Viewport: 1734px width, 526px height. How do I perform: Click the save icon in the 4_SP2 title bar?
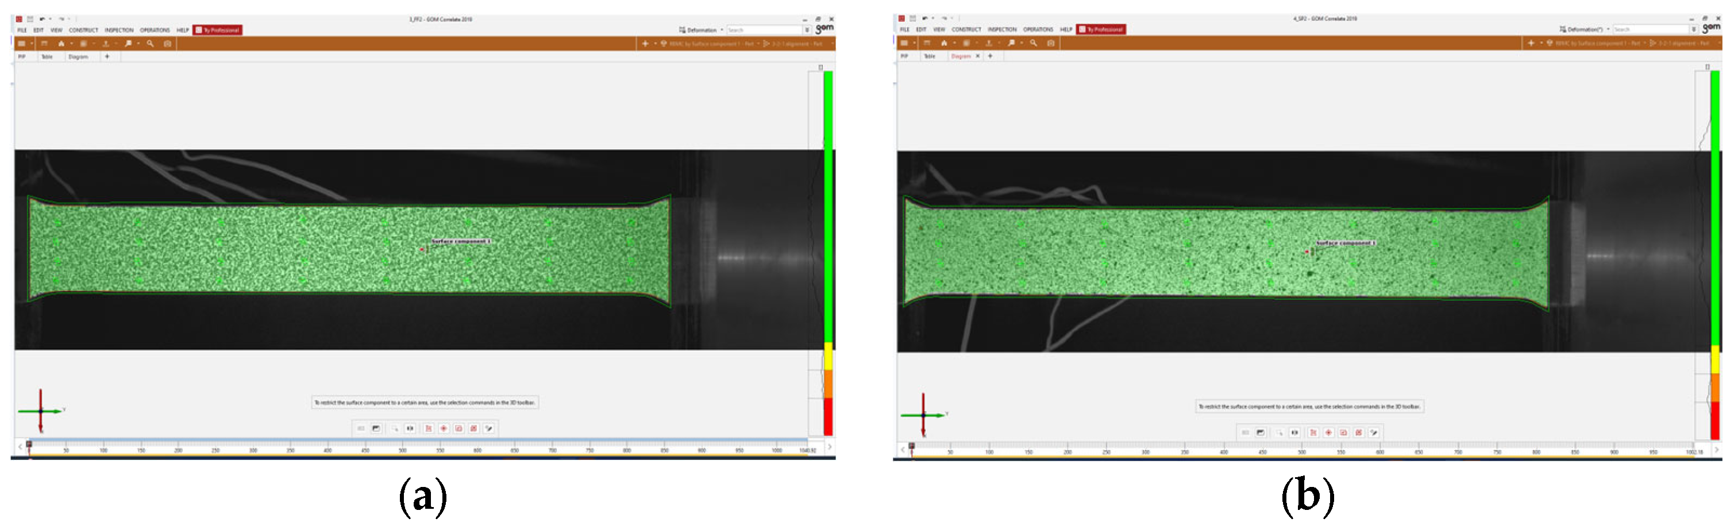pos(913,18)
